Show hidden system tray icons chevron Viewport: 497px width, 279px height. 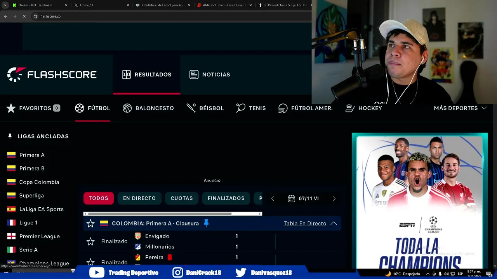click(x=427, y=274)
